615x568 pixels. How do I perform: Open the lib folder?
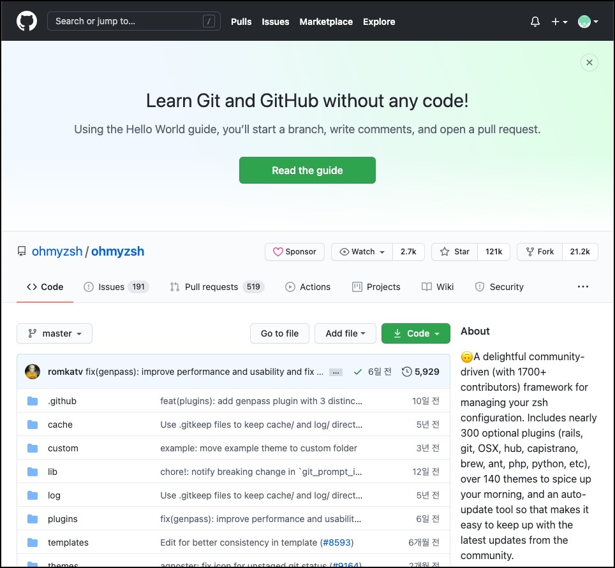[x=52, y=472]
